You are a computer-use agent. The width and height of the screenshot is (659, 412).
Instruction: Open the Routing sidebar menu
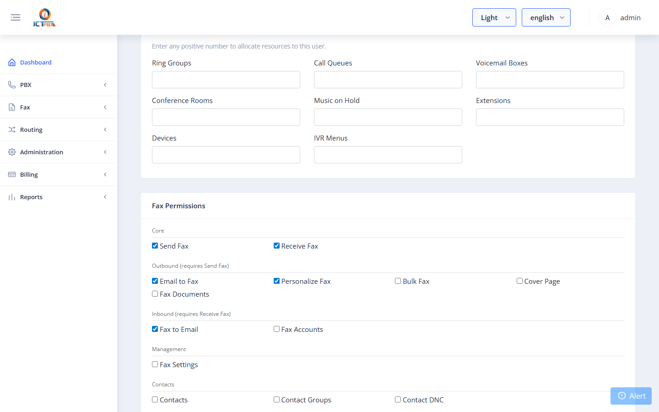(x=59, y=130)
